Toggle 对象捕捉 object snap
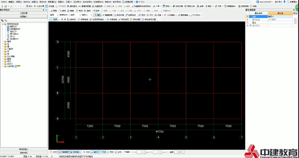This screenshot has height=158, width=299. coord(63,152)
